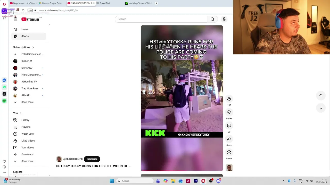Open history clock in Opera sidebar

coord(4,167)
